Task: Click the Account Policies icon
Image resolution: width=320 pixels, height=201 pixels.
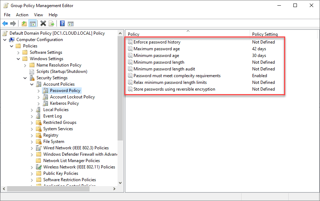Action: click(39, 84)
